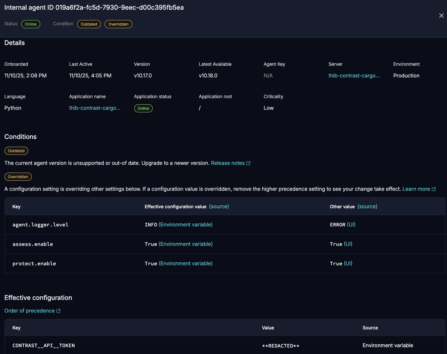This screenshot has width=447, height=354.
Task: Open the thib-contrast-cargo application name link
Action: (95, 108)
